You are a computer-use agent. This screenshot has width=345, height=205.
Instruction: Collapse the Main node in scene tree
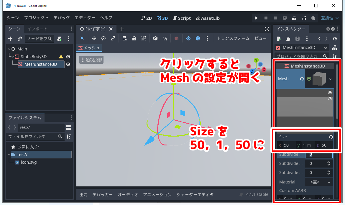click(9, 49)
